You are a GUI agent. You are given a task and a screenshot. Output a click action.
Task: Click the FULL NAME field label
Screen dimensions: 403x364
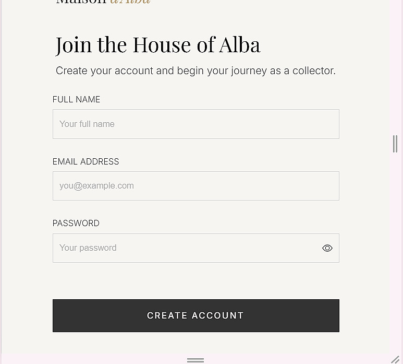pos(76,100)
